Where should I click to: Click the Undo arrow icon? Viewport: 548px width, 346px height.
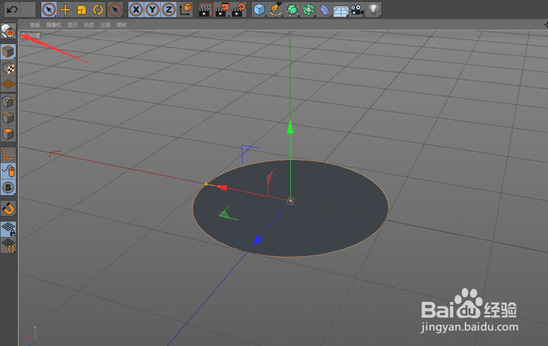(x=12, y=9)
